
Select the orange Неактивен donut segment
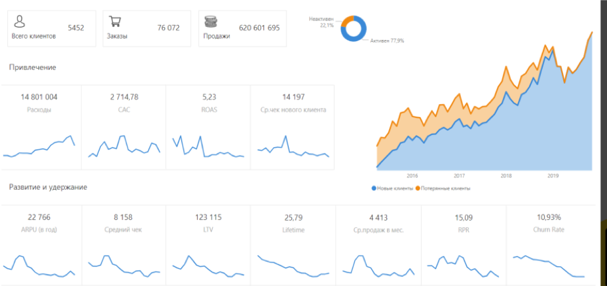point(344,22)
